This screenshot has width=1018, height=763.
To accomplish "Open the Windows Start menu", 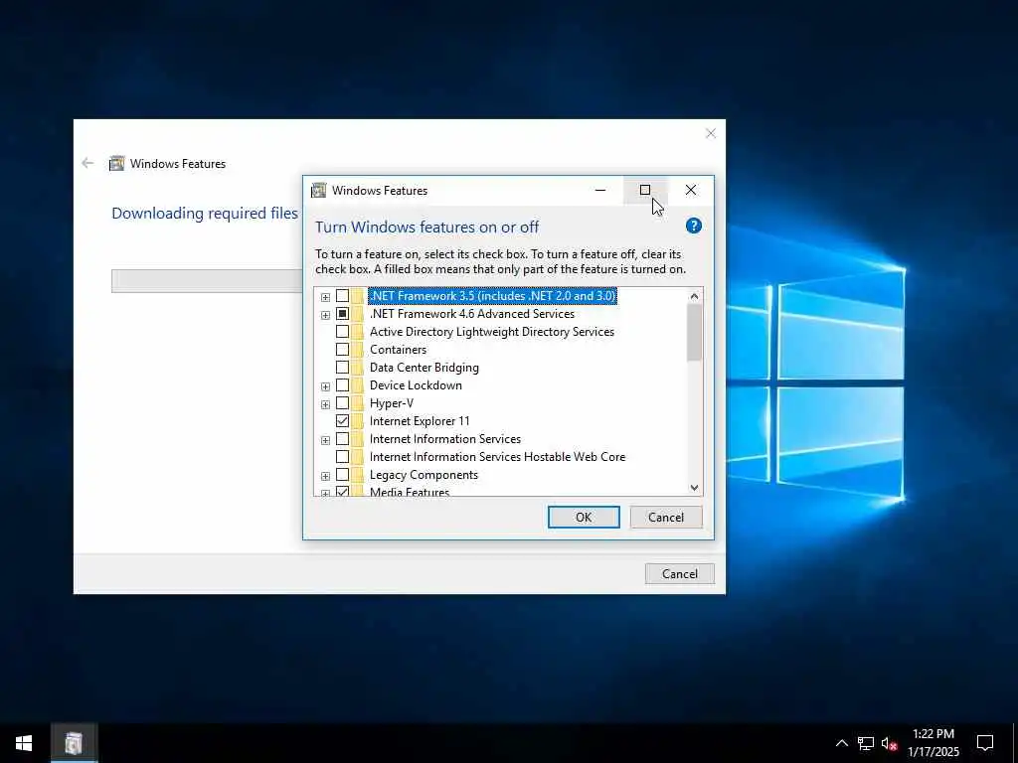I will [24, 743].
